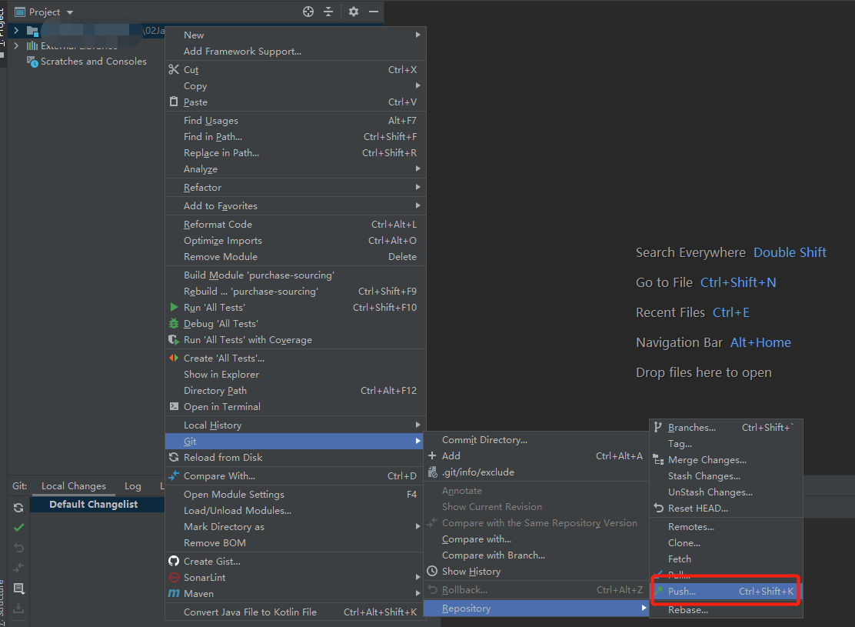Image resolution: width=855 pixels, height=627 pixels.
Task: Choose Open Module Settings entry
Action: click(x=295, y=495)
